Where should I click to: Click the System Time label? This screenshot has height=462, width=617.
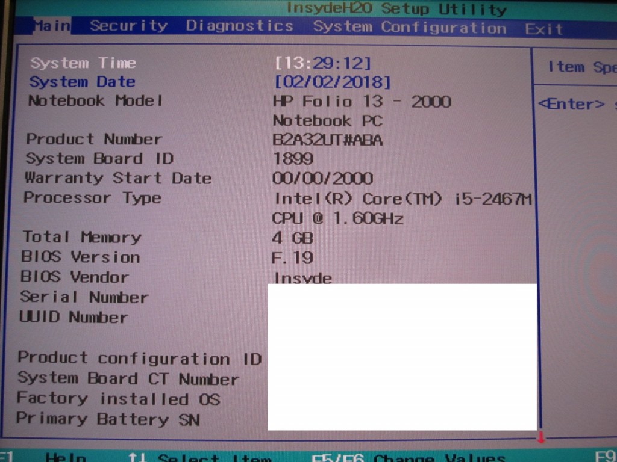tap(83, 63)
